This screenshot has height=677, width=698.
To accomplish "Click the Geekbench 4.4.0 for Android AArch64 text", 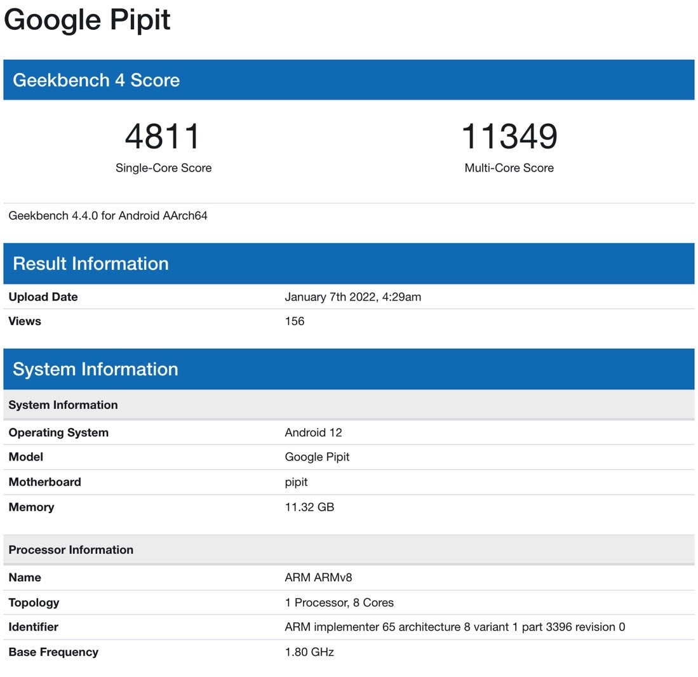I will coord(108,216).
